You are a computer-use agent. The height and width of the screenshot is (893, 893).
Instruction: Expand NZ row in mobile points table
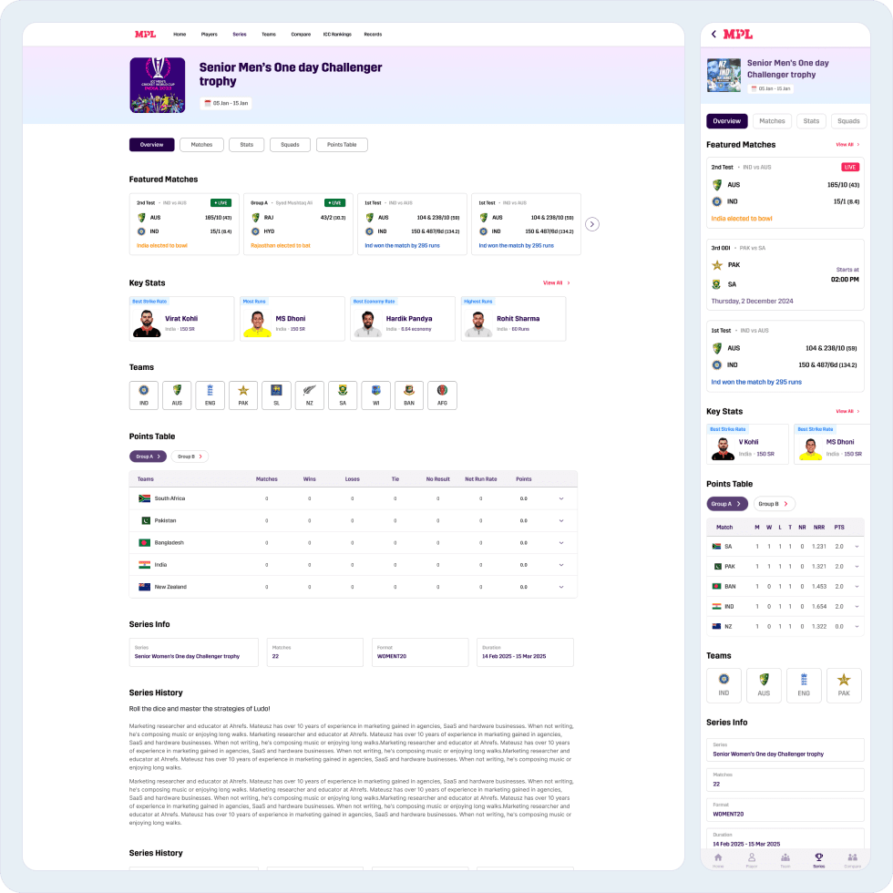[857, 627]
